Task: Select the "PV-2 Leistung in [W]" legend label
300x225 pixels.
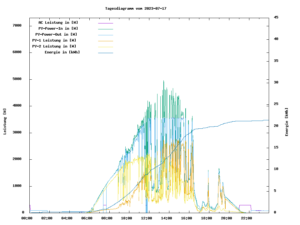Action: coord(54,46)
